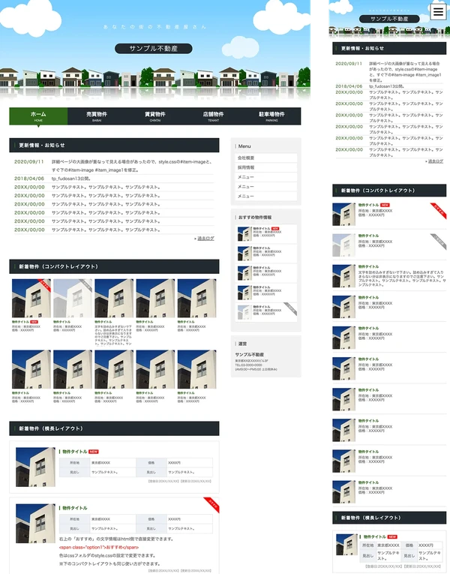Open first mobile property listing thumbnail
This screenshot has width=450, height=574.
(344, 214)
